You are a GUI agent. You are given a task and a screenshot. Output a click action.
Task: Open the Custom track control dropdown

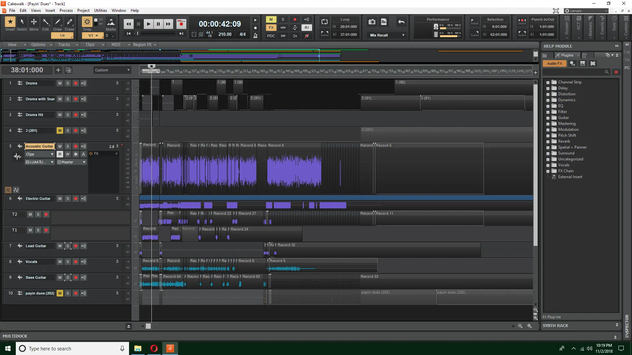112,70
